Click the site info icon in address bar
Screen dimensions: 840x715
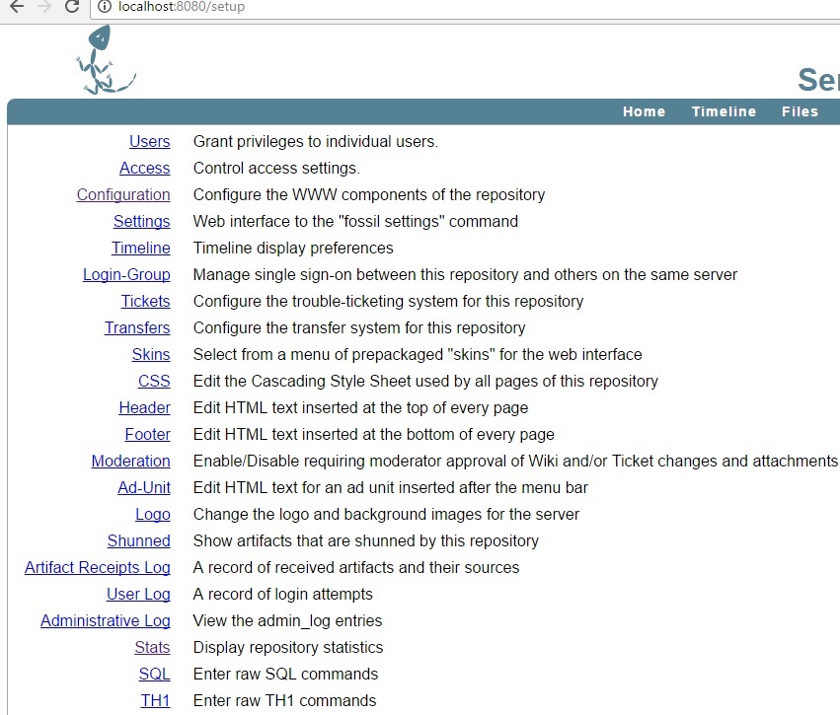click(x=105, y=7)
